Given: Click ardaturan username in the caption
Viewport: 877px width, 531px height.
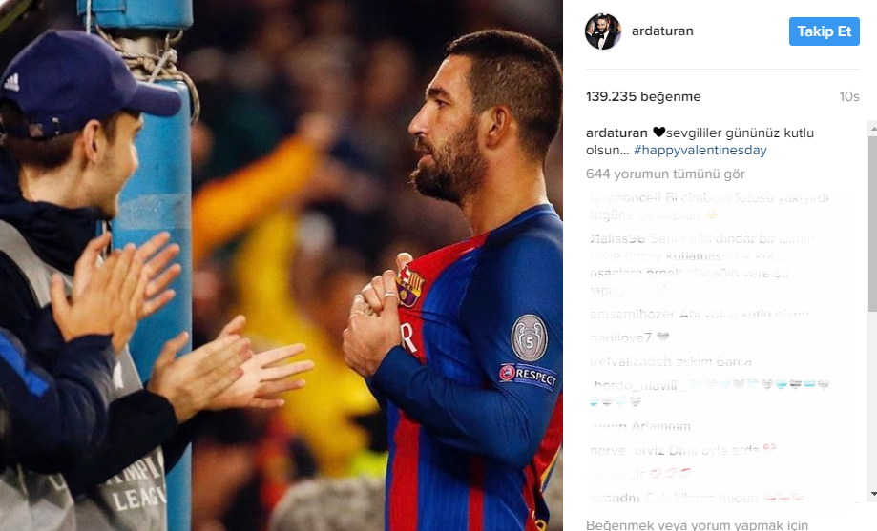Looking at the screenshot, I should click(x=616, y=133).
